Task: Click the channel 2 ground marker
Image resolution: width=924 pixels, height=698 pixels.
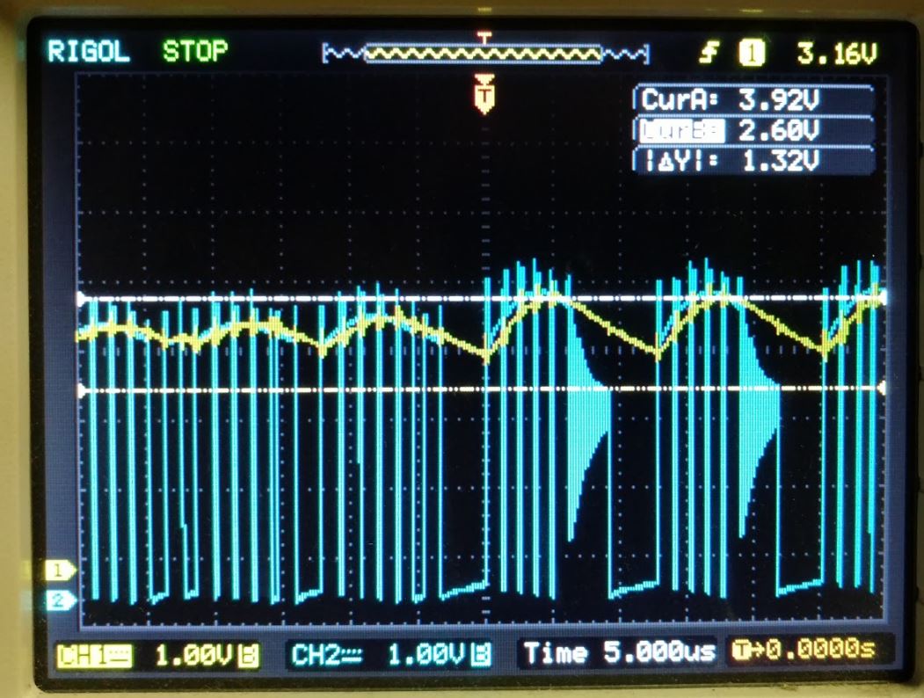Action: tap(61, 600)
